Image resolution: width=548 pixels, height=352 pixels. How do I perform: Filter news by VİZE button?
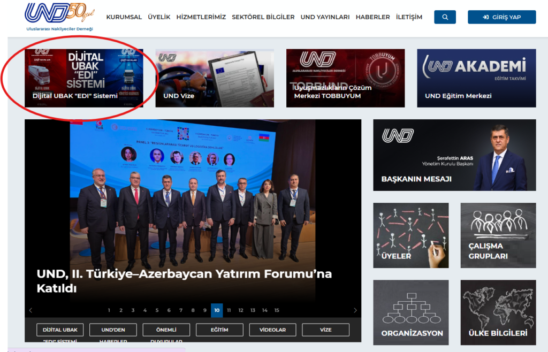326,330
